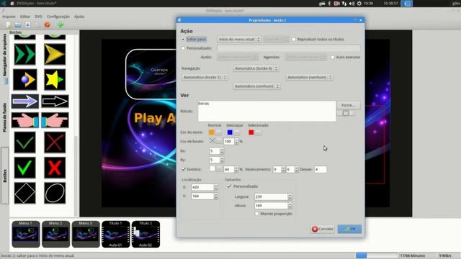Open the Arquivo menu
This screenshot has height=259, width=461.
pos(9,17)
